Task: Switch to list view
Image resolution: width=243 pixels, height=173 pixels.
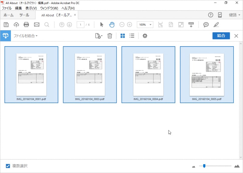Action: point(132,36)
